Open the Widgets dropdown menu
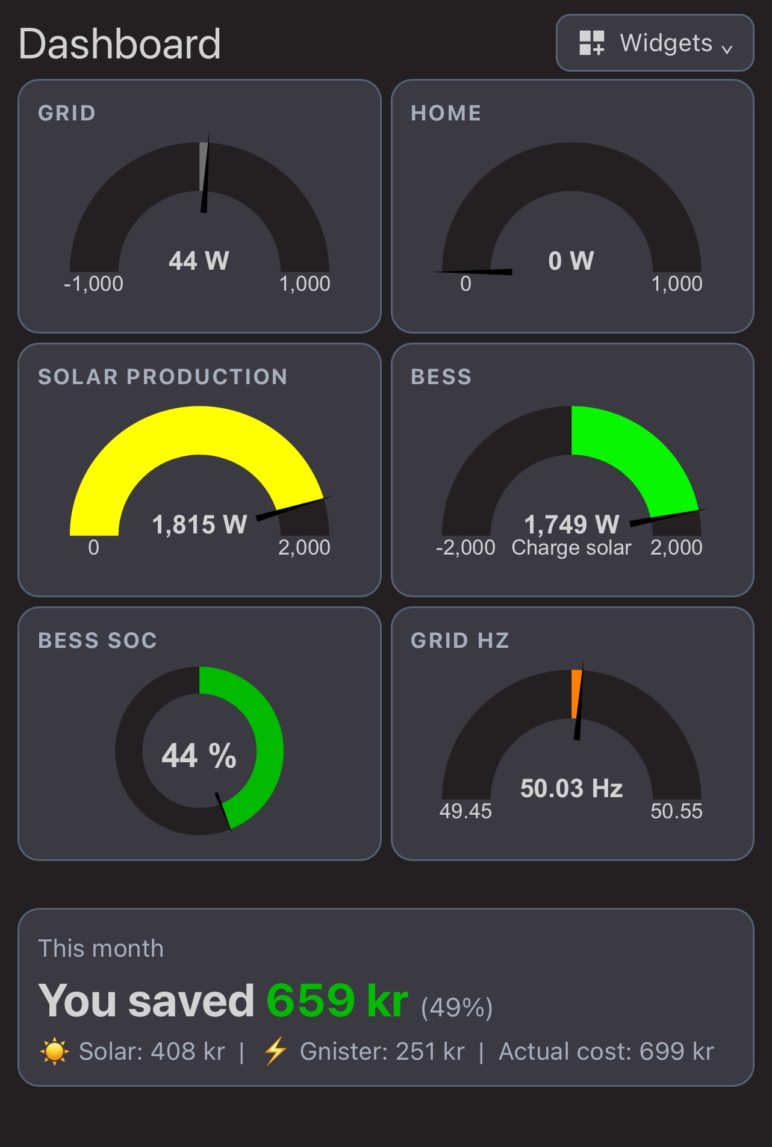772x1147 pixels. tap(655, 43)
